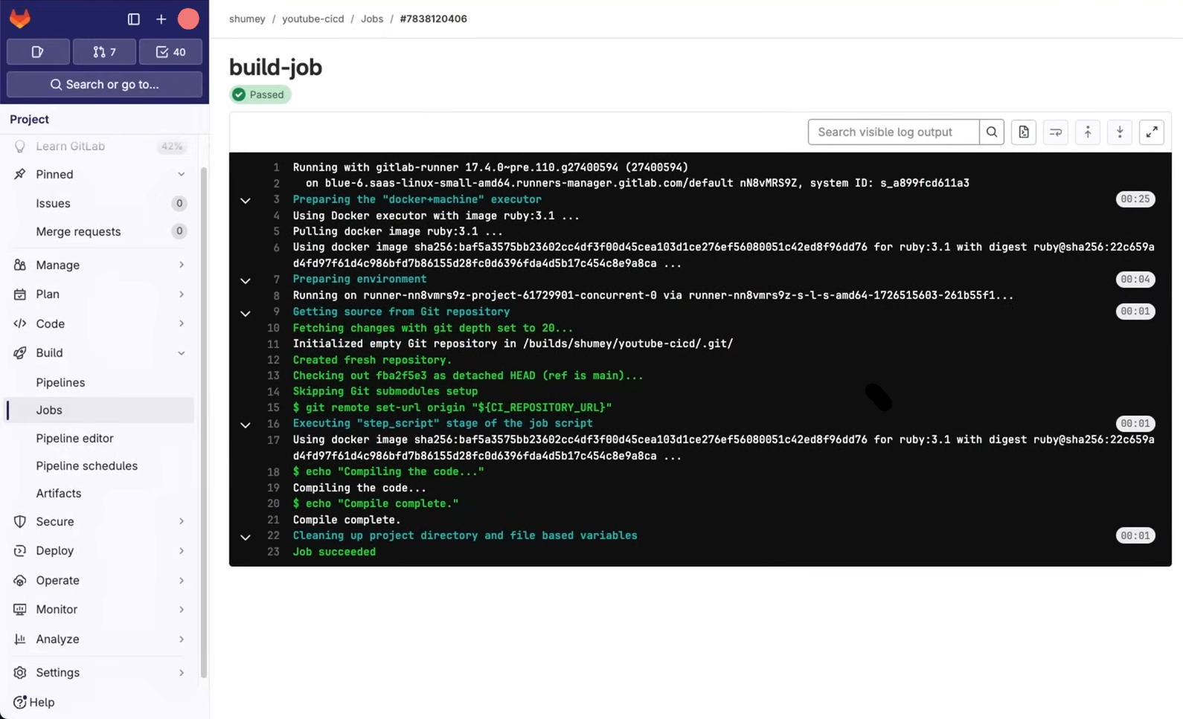The height and width of the screenshot is (719, 1183).
Task: Click the GitLab fox logo
Action: (x=20, y=19)
